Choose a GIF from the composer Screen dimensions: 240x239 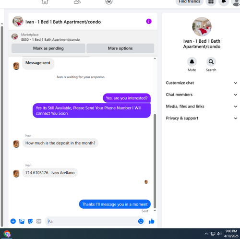pyautogui.click(x=39, y=221)
